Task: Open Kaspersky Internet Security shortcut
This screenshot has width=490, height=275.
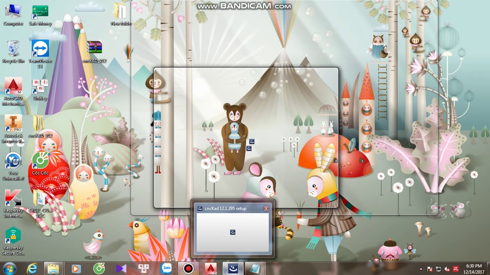Action: coord(13,204)
